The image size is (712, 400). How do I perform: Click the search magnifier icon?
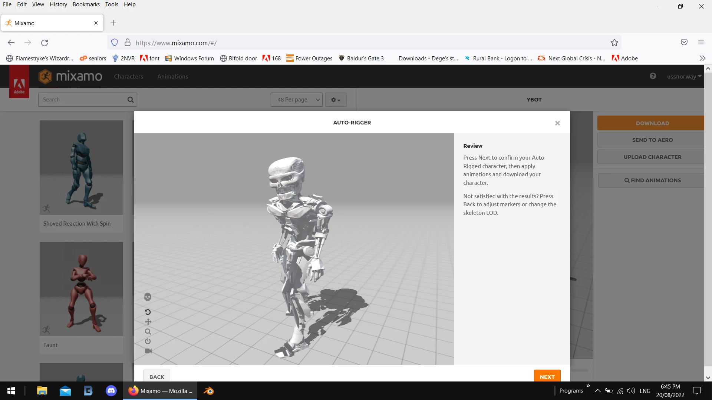tap(131, 99)
